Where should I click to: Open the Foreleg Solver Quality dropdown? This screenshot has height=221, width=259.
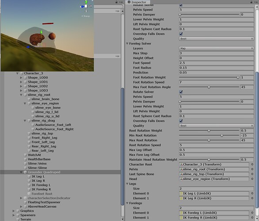click(x=217, y=126)
